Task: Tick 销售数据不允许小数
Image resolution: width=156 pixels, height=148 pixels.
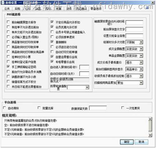Action: pyautogui.click(x=8, y=76)
